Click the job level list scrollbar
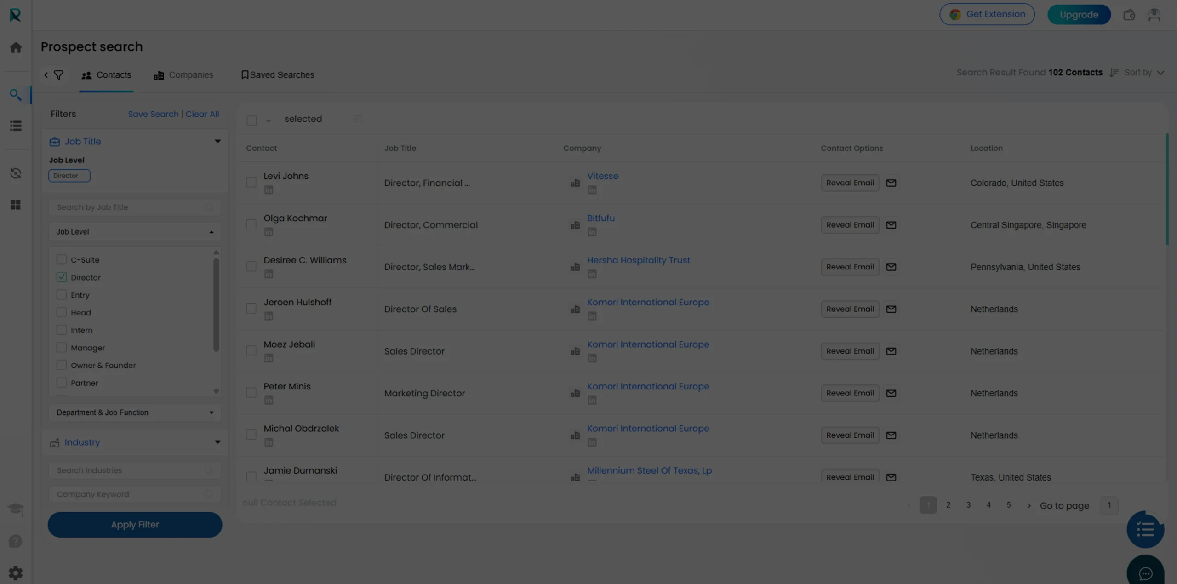The image size is (1177, 584). (x=216, y=304)
